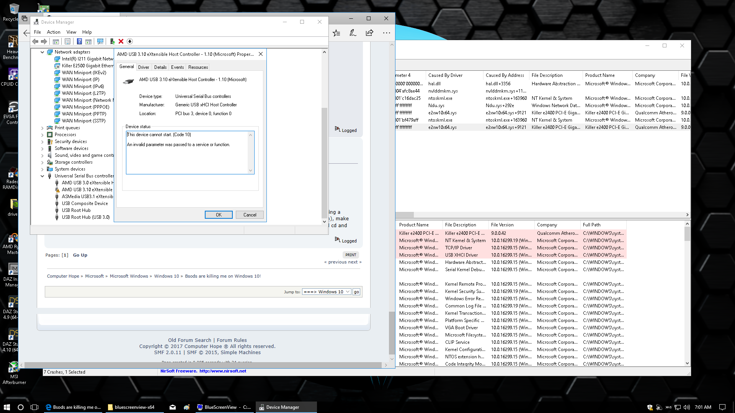
Task: Click BlueScreenView horizontal scrollbar right arrow
Action: (x=687, y=215)
